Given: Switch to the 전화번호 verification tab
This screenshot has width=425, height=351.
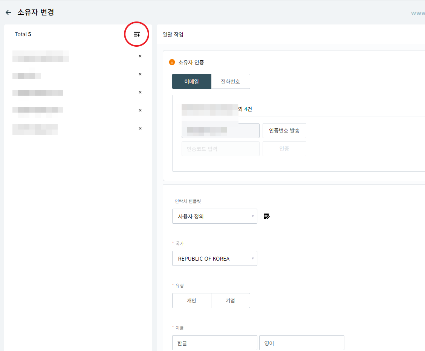Looking at the screenshot, I should (230, 81).
